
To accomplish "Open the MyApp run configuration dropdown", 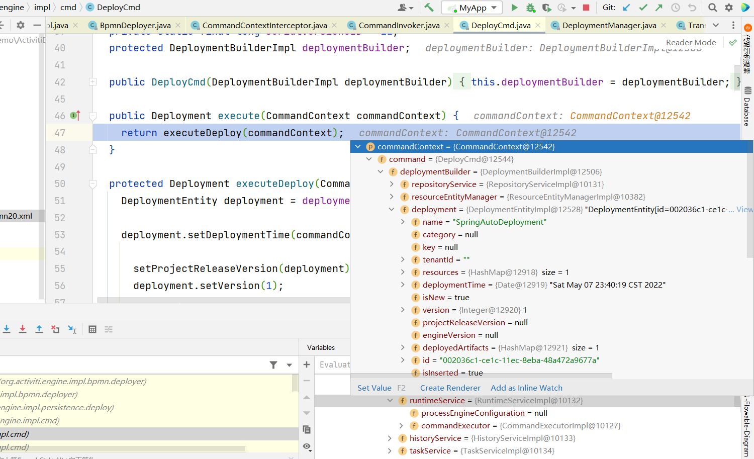I will tap(472, 8).
